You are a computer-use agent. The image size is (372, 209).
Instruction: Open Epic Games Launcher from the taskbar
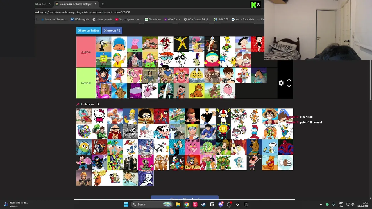pyautogui.click(x=246, y=204)
